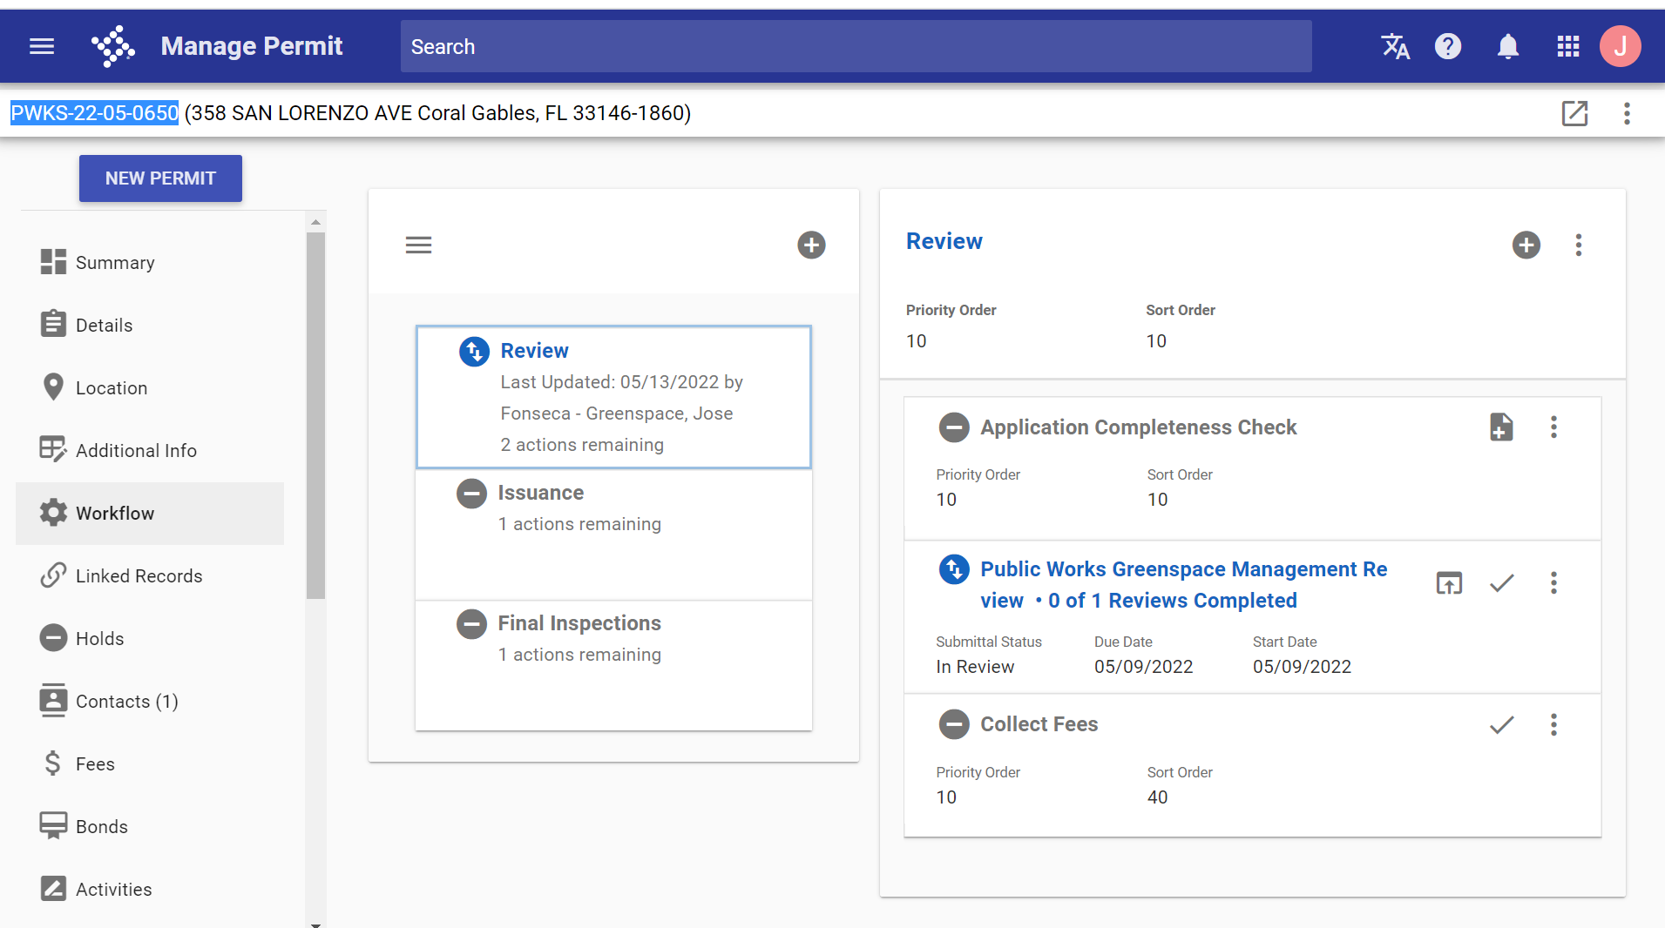Image resolution: width=1665 pixels, height=928 pixels.
Task: Open the hamburger navigation menu
Action: [x=42, y=46]
